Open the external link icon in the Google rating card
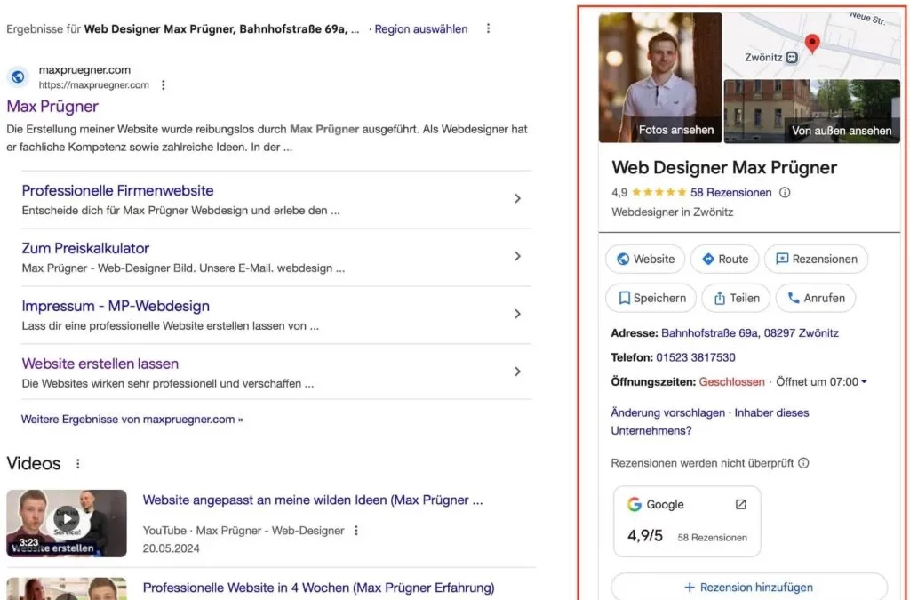 coord(740,504)
